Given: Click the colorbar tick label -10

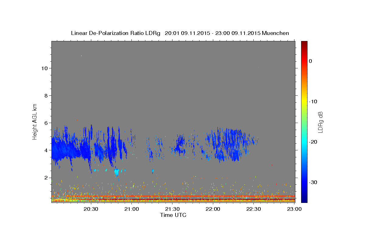Looking at the screenshot, I should pyautogui.click(x=314, y=101).
